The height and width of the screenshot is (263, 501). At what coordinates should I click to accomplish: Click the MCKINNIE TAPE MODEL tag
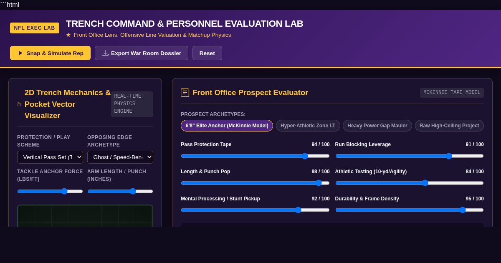pyautogui.click(x=452, y=93)
